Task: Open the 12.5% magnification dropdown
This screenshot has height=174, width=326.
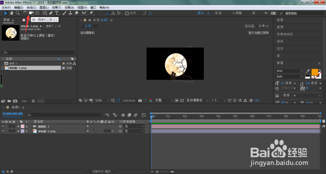Action: [x=102, y=101]
